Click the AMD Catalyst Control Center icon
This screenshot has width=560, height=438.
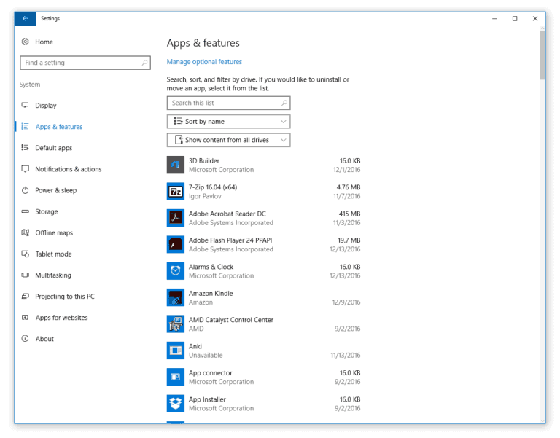coord(175,324)
